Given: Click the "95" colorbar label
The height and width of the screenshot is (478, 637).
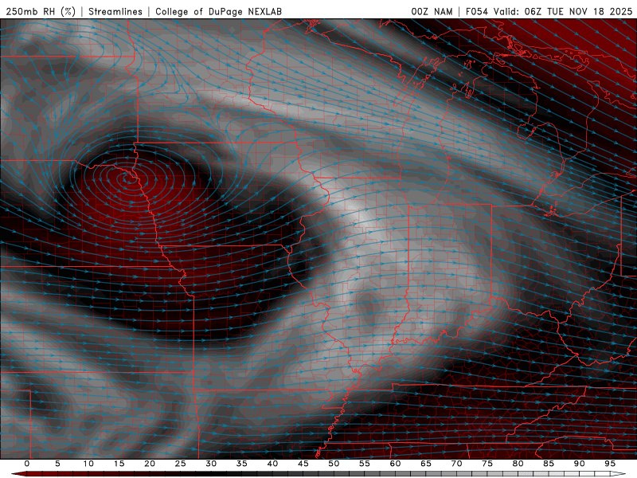Looking at the screenshot, I should click(x=610, y=464).
